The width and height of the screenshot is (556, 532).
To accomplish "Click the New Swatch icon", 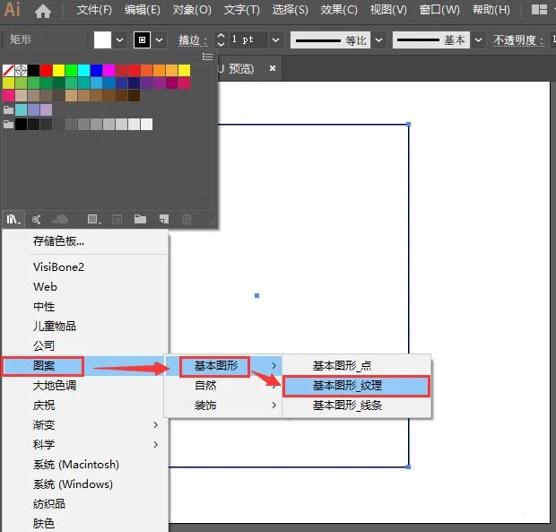I will click(164, 218).
